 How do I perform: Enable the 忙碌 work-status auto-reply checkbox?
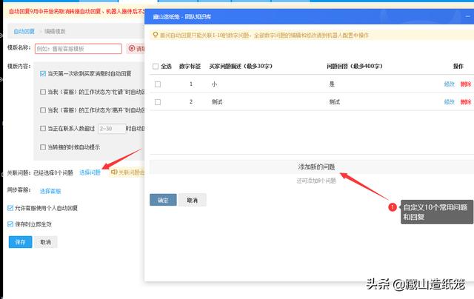(x=43, y=92)
